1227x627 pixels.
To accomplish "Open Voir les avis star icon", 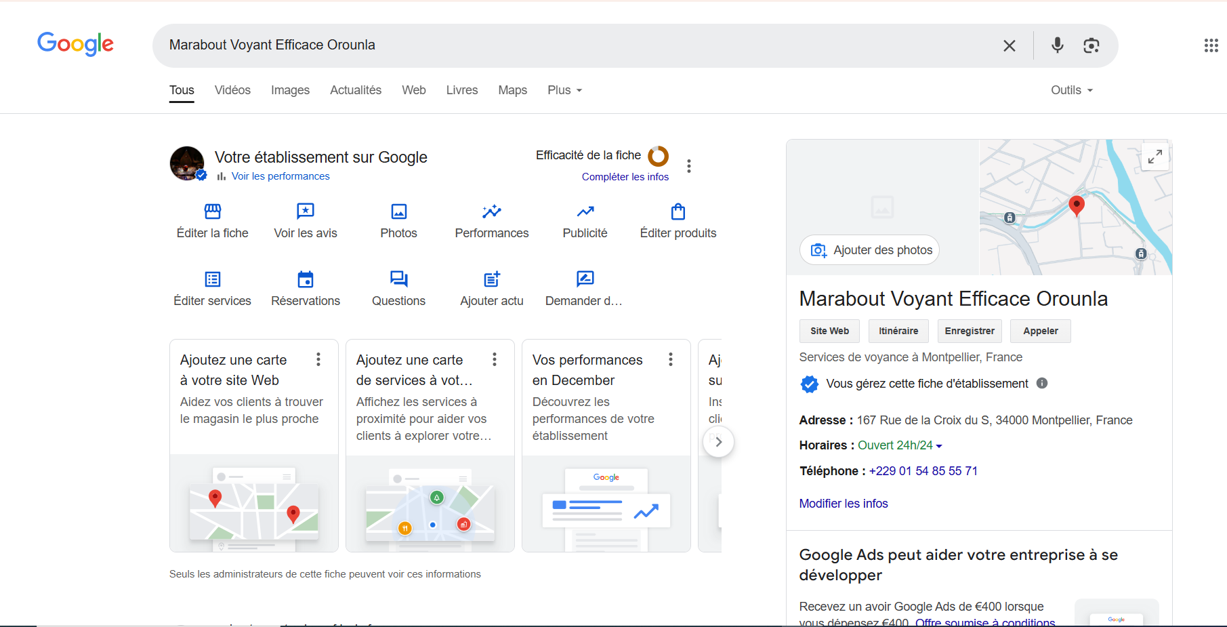I will pos(305,211).
